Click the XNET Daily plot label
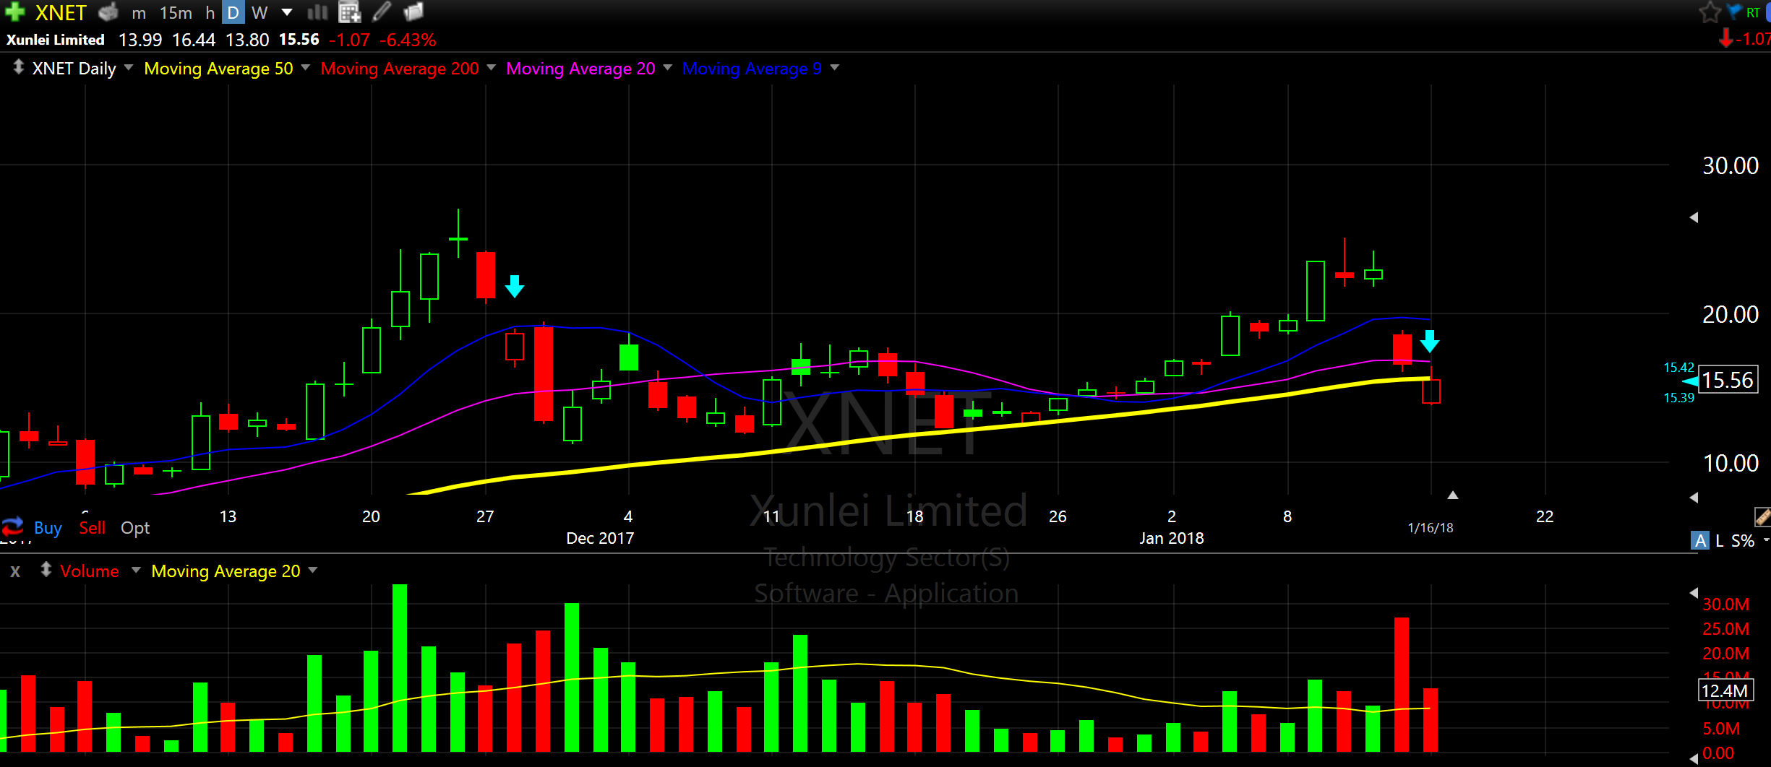This screenshot has width=1771, height=767. (x=74, y=69)
